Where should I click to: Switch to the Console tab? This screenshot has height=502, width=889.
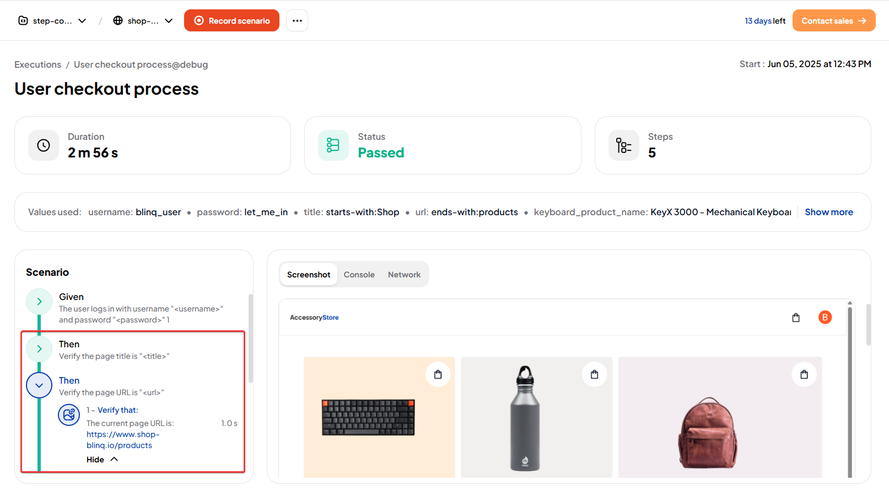[x=359, y=275]
